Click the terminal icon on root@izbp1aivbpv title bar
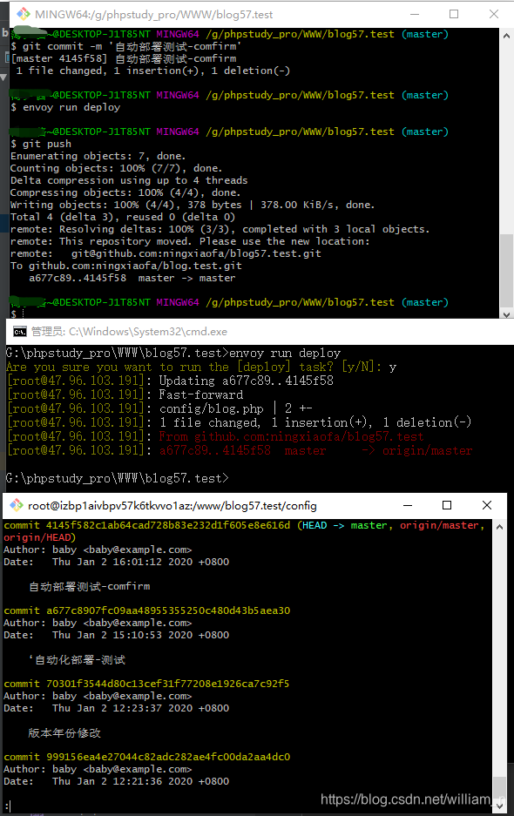The height and width of the screenshot is (816, 514). (15, 504)
